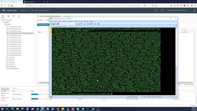Collapse the vc.dnom.local tree node
The width and height of the screenshot is (197, 111).
coord(1,20)
